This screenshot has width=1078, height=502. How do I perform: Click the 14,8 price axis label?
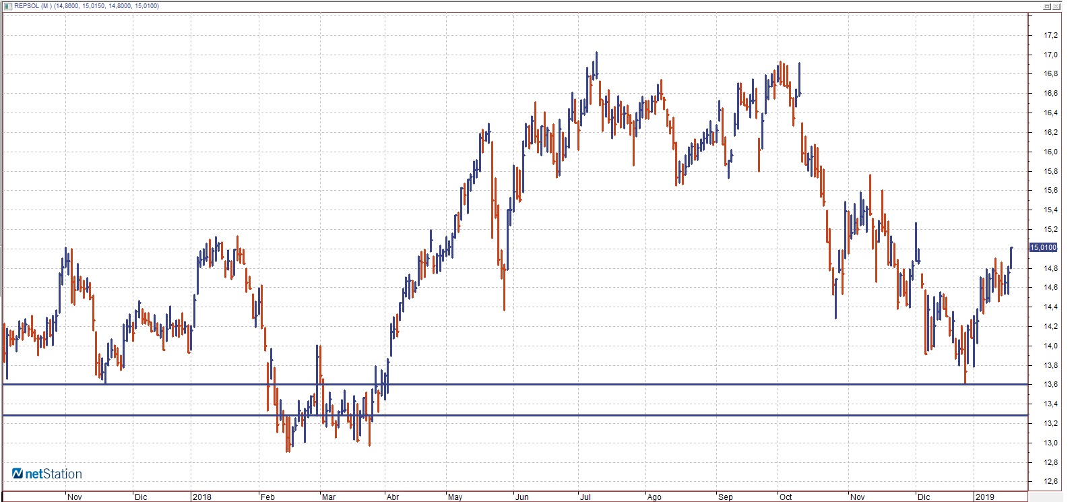(x=1050, y=268)
